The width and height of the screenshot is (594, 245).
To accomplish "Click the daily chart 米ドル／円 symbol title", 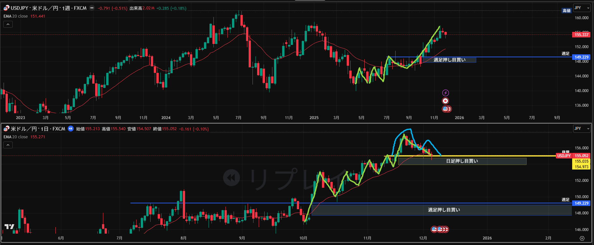I will pyautogui.click(x=38, y=129).
